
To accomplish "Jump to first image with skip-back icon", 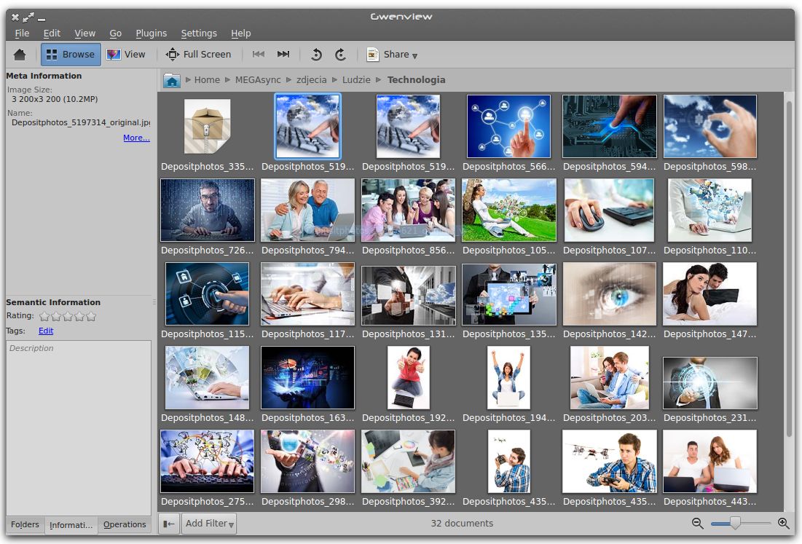I will 258,54.
